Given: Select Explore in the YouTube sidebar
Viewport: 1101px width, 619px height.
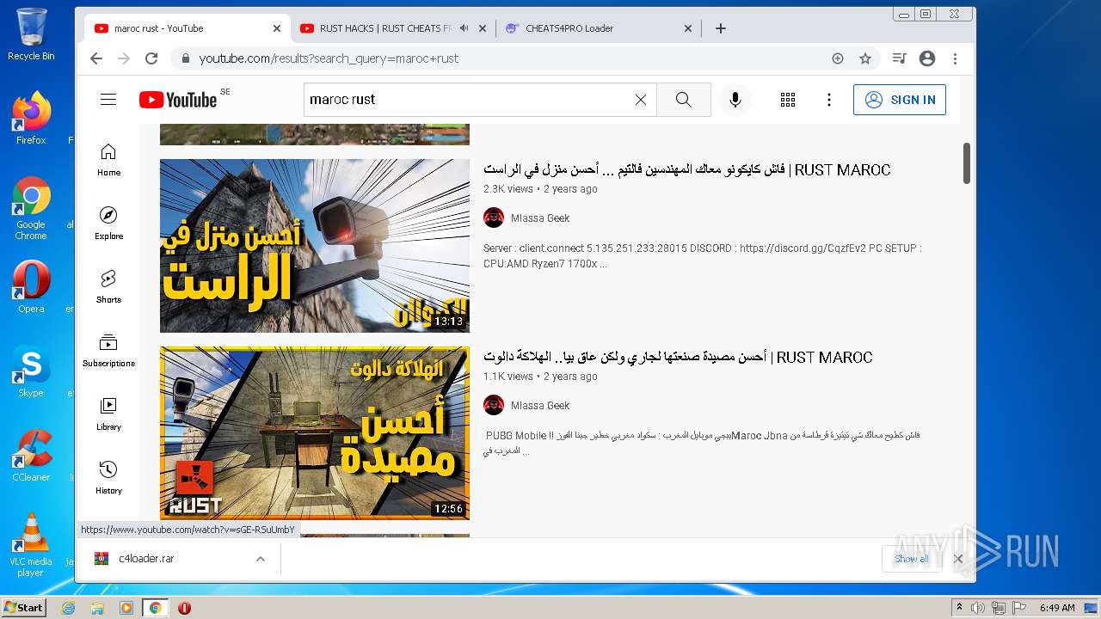Looking at the screenshot, I should [108, 224].
